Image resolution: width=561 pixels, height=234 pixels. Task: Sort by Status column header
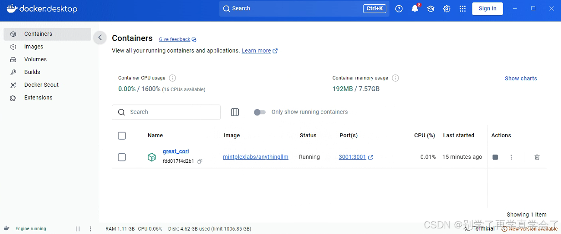(308, 136)
